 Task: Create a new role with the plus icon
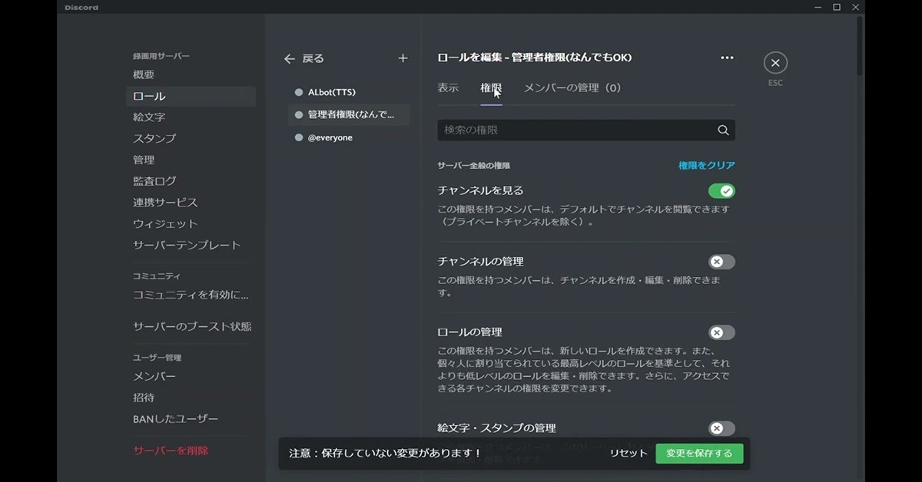coord(403,58)
